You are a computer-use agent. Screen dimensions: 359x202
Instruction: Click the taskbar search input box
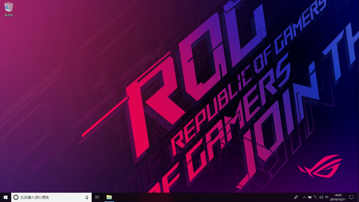click(x=51, y=197)
